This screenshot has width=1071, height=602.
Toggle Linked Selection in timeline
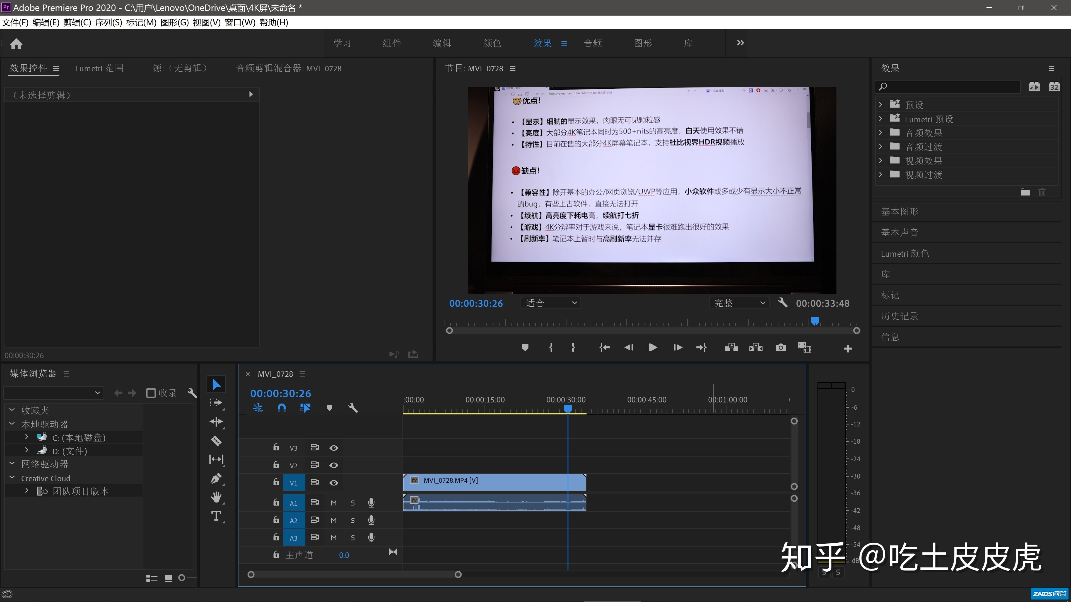(x=305, y=408)
